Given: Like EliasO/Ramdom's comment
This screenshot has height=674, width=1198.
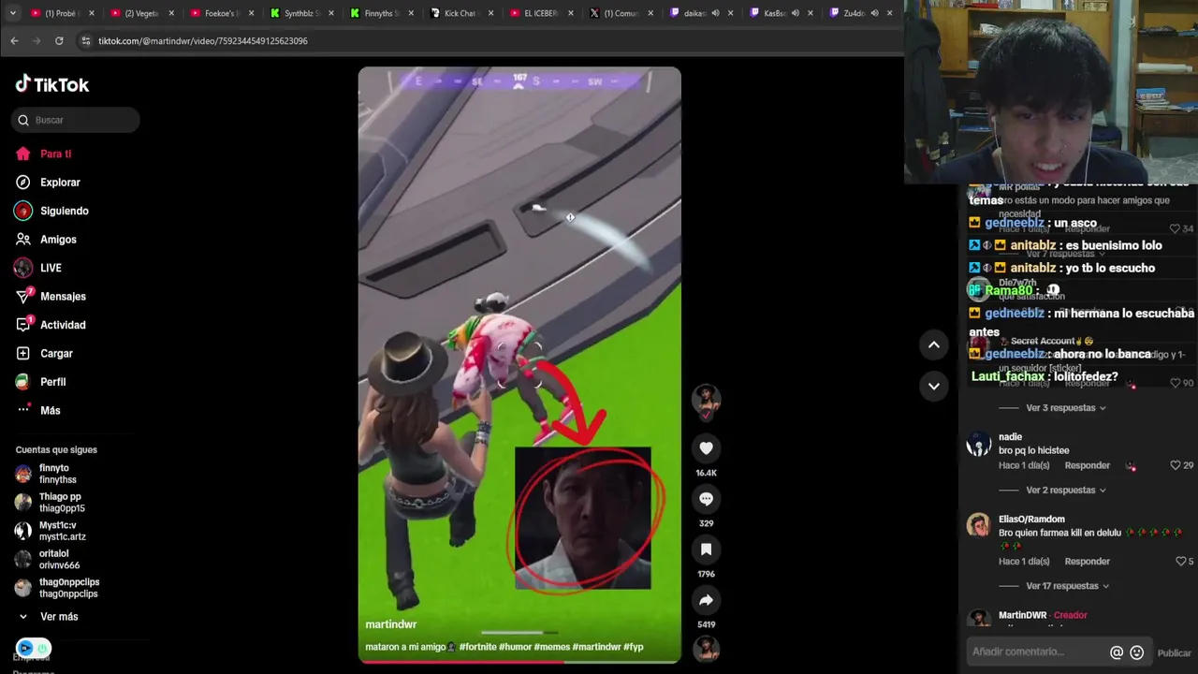Looking at the screenshot, I should 1180,562.
